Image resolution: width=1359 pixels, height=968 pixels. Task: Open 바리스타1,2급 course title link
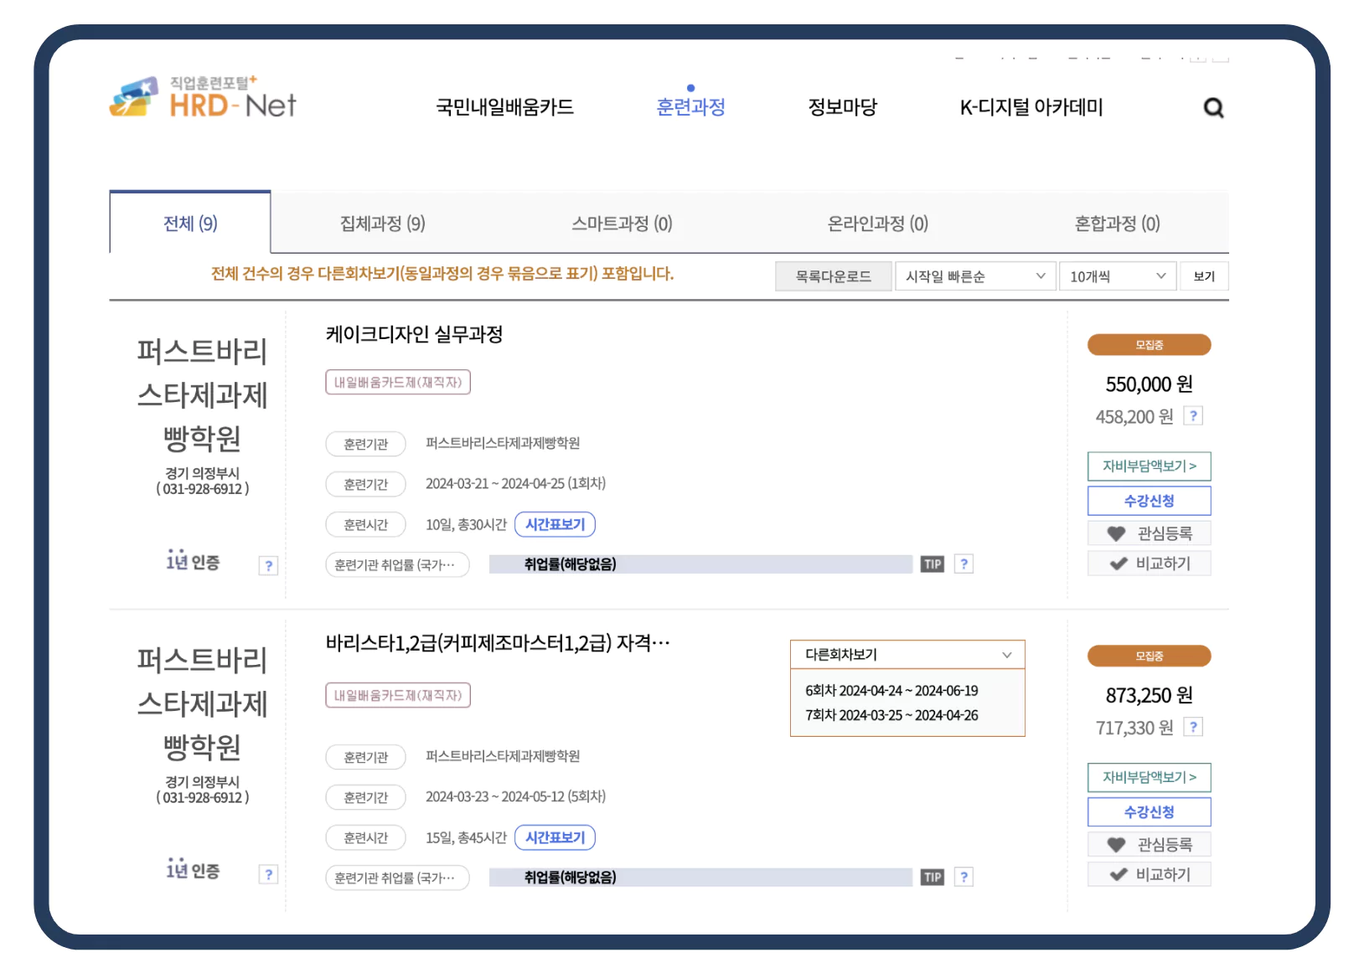[x=498, y=643]
